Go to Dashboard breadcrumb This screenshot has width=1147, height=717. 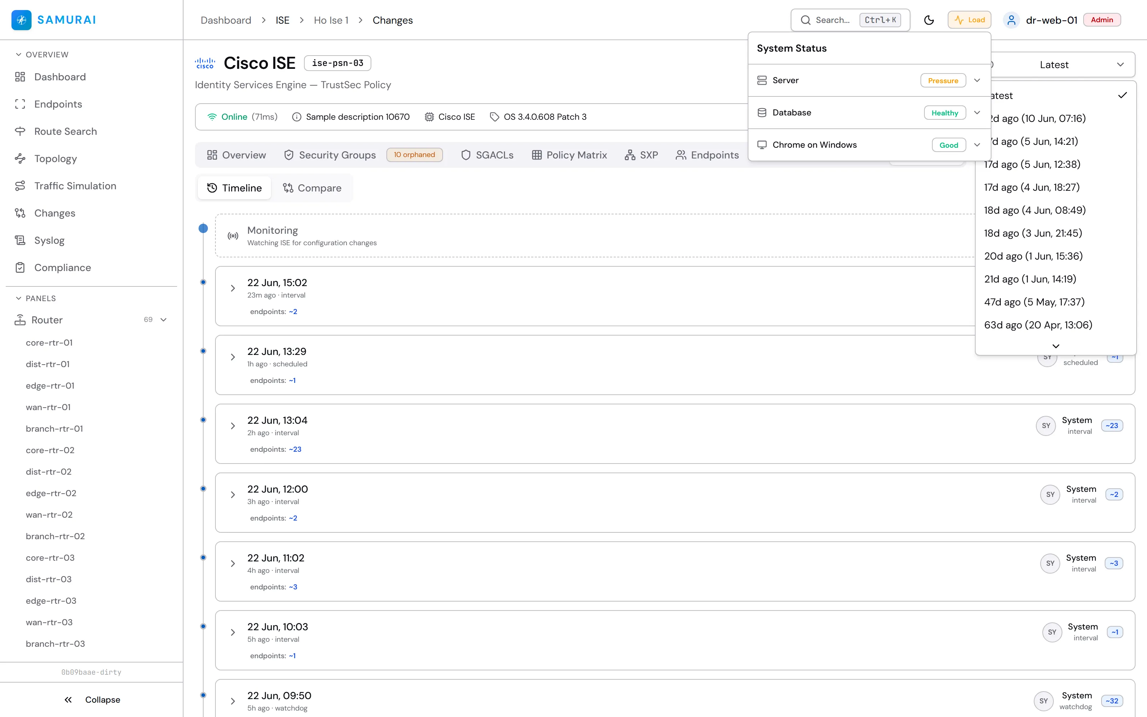(225, 20)
